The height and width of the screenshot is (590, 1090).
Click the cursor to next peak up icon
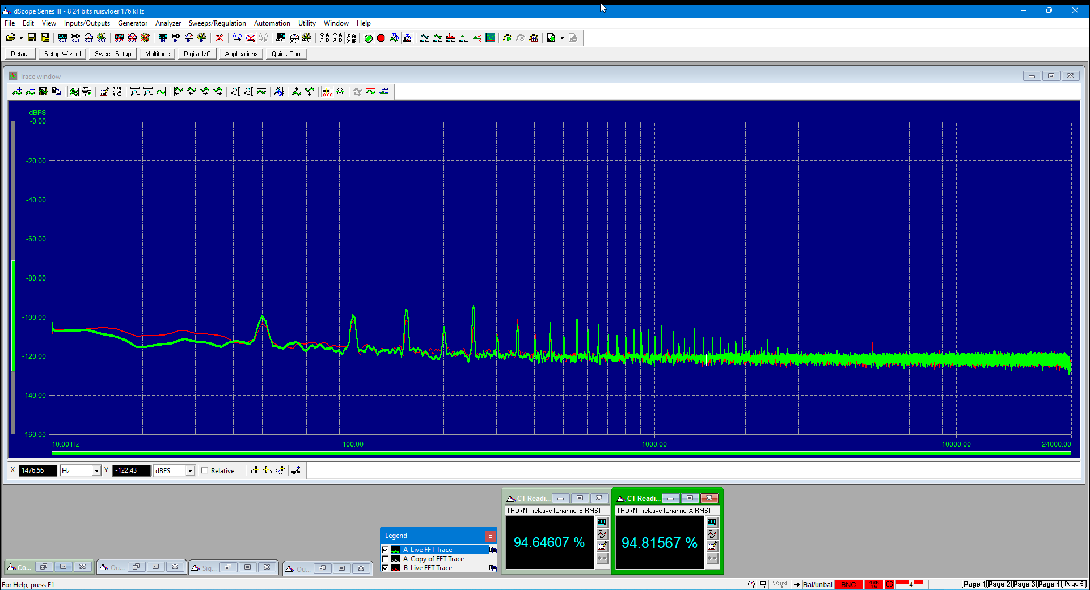[x=297, y=92]
